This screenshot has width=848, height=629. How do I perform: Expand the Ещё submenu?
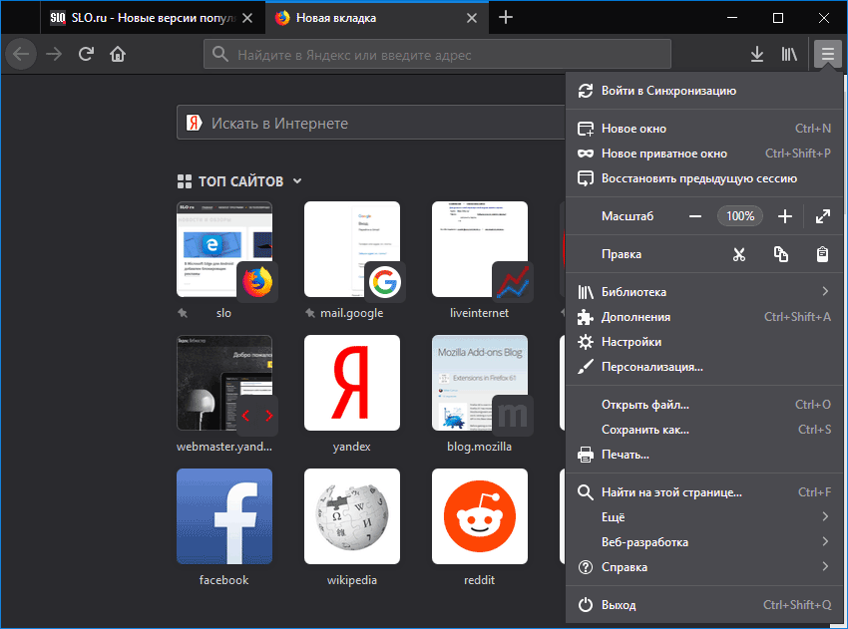[x=704, y=516]
